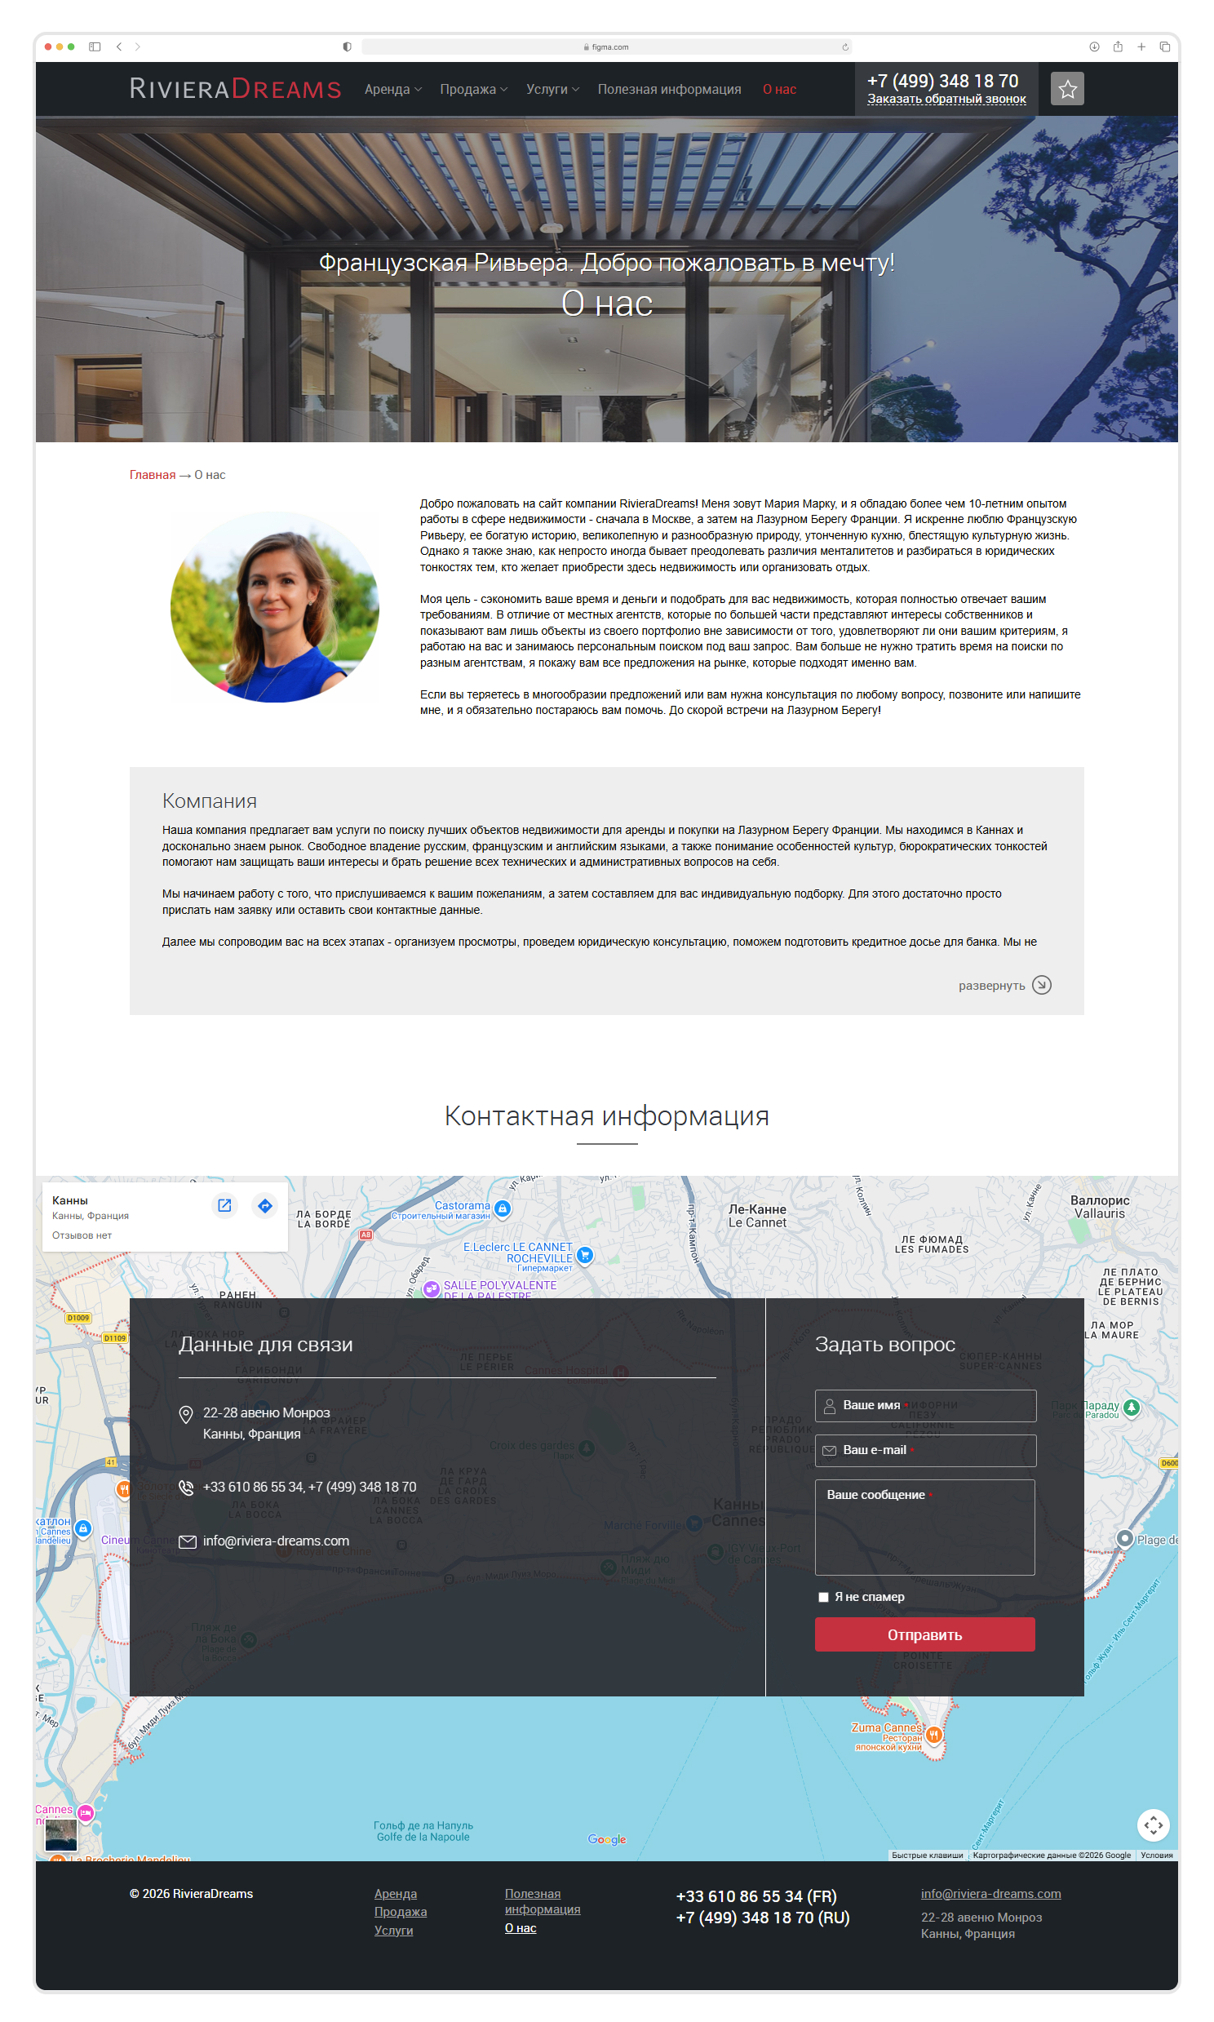Click the circled arrow next to развернуть
1214x2022 pixels.
point(1041,985)
